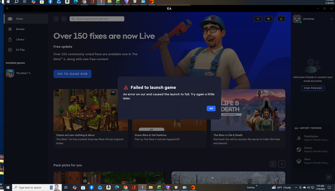Navigate forward with the right arrow button
The image size is (335, 191).
(x=63, y=19)
